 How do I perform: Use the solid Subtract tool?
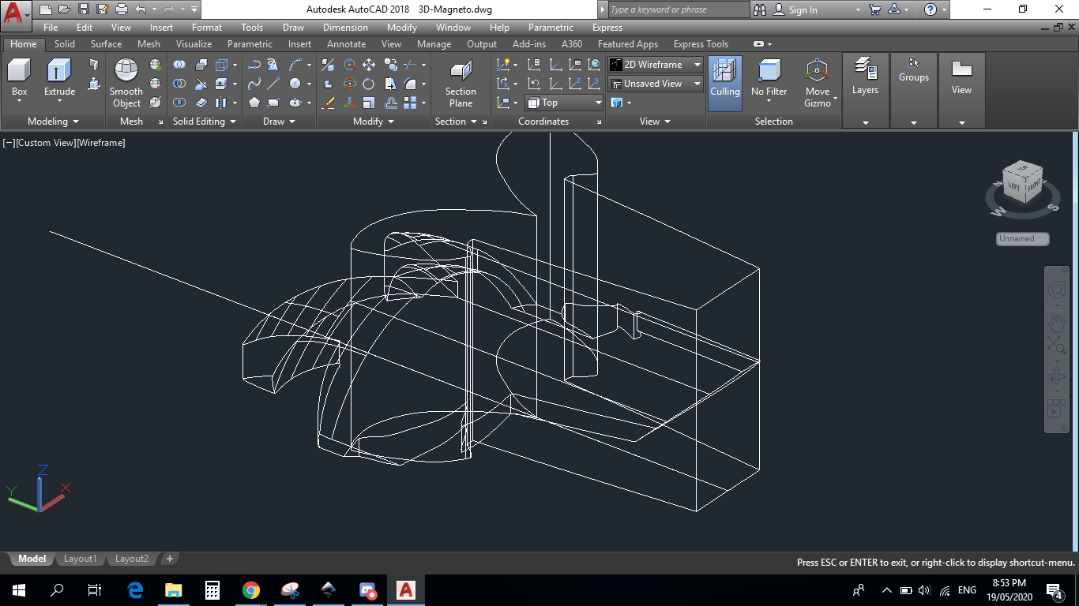point(180,84)
